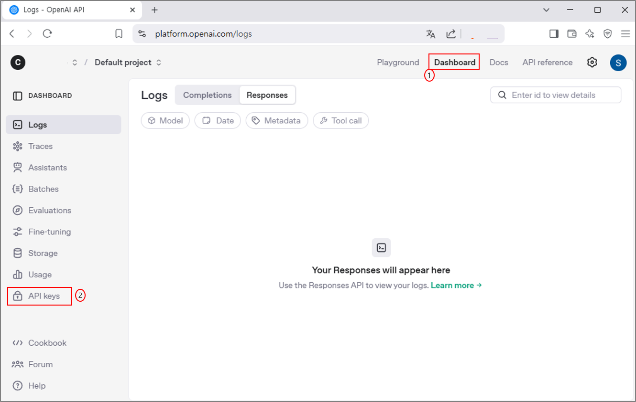Open the Logs page in sidebar

tap(63, 125)
